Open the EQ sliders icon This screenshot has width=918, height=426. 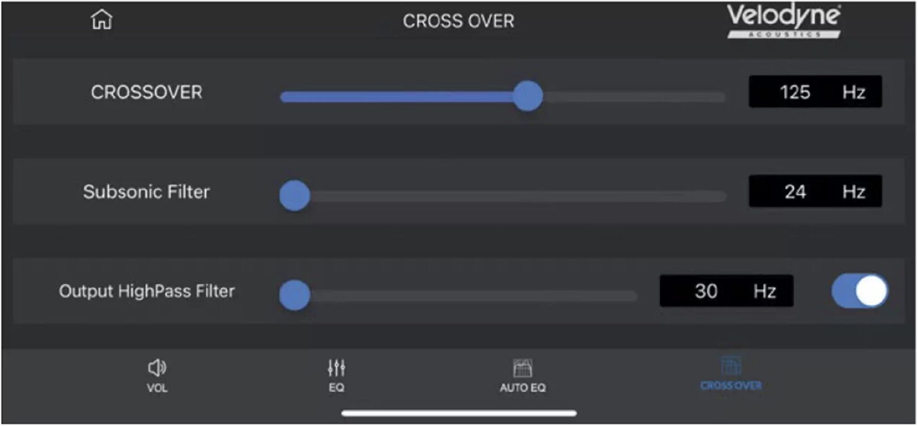point(336,368)
